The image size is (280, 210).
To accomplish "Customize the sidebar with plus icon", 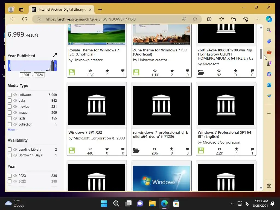I will click(269, 113).
